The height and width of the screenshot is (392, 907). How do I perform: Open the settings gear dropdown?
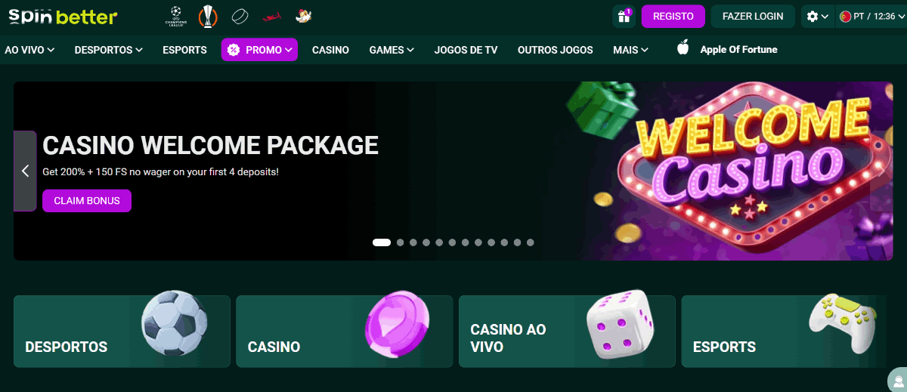click(817, 17)
